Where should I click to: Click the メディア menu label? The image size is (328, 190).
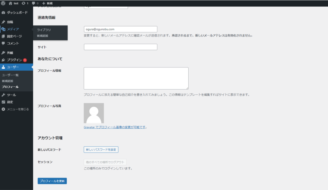(13, 29)
